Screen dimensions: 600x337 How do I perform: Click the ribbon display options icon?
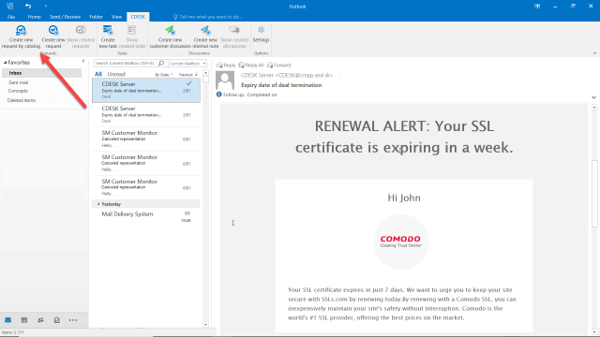click(x=537, y=7)
